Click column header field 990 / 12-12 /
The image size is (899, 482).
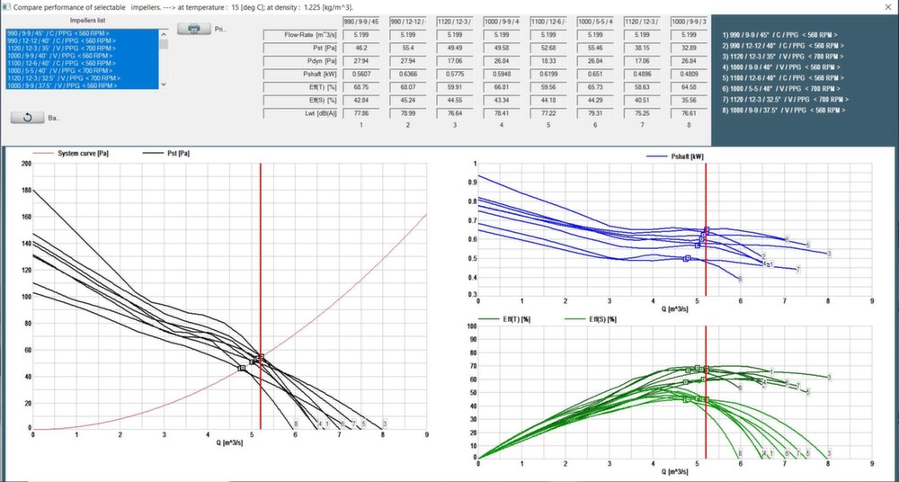pyautogui.click(x=408, y=22)
